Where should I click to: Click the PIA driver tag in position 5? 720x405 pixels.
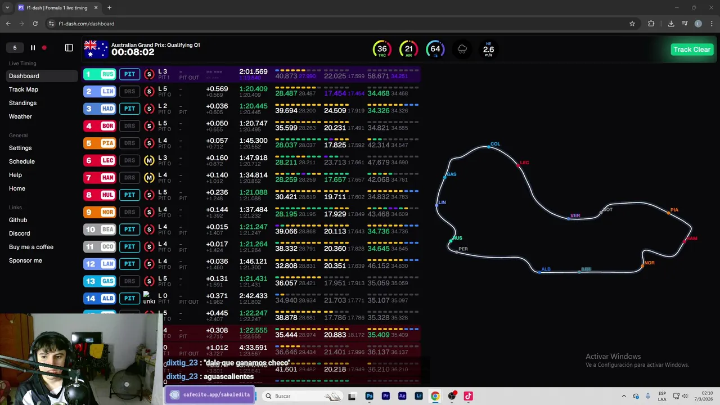point(100,143)
